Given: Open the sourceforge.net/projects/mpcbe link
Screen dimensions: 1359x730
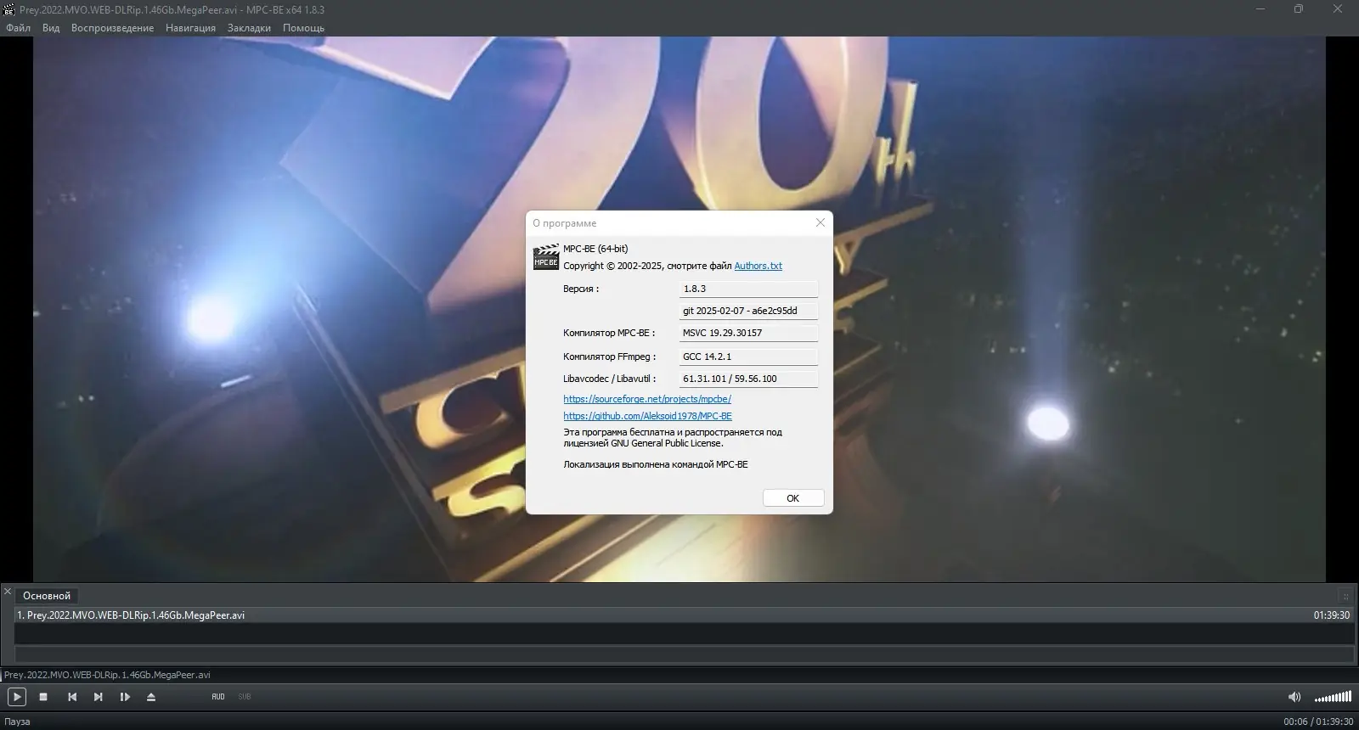Looking at the screenshot, I should (x=647, y=399).
